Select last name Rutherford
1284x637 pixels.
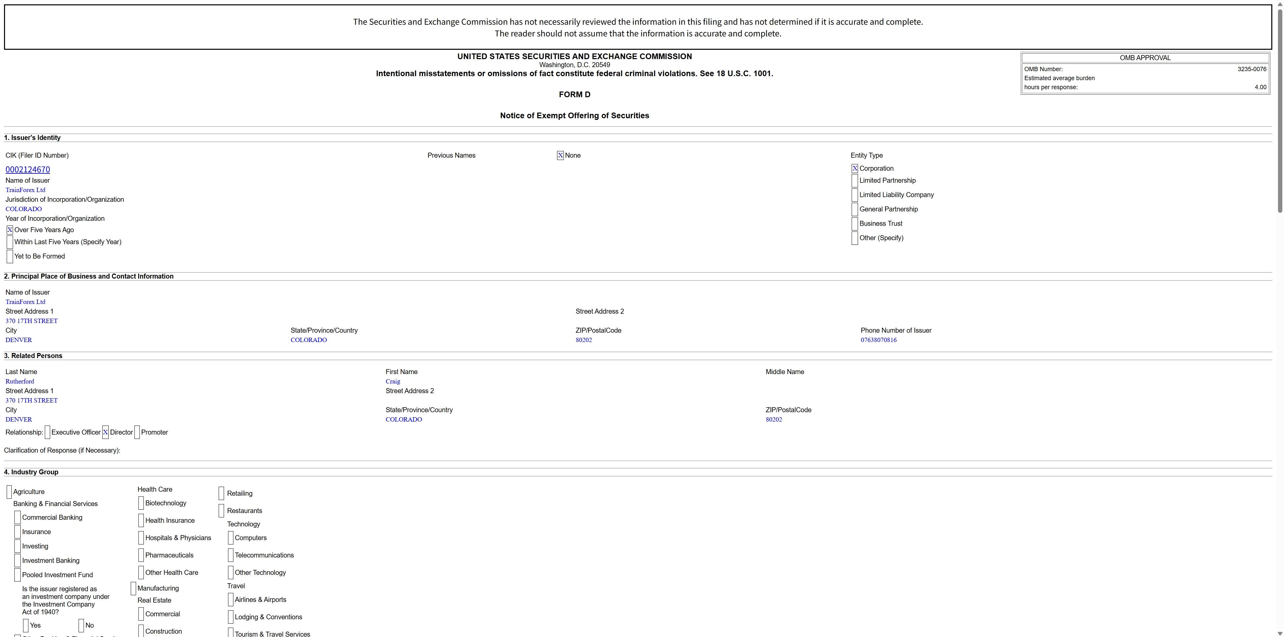point(20,381)
